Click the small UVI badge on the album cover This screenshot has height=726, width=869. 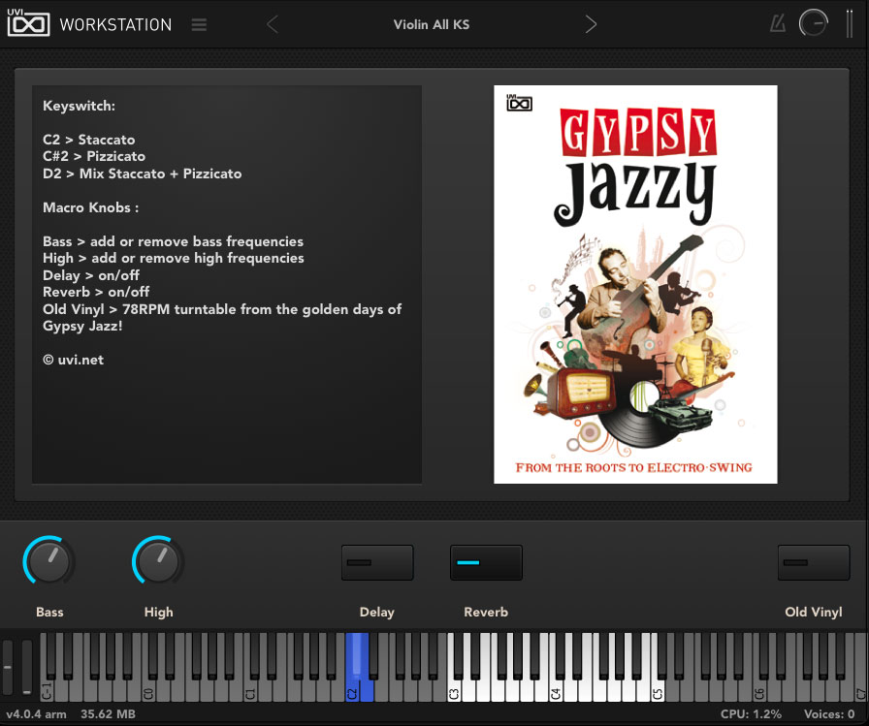pos(519,101)
